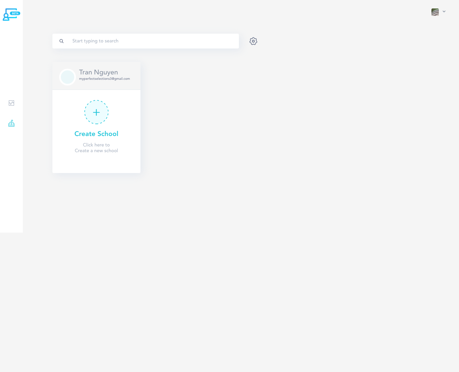The width and height of the screenshot is (459, 372).
Task: Click Tran Nguyen's round avatar
Action: (68, 77)
